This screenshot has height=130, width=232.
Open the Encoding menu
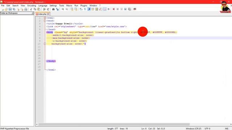tap(32, 6)
